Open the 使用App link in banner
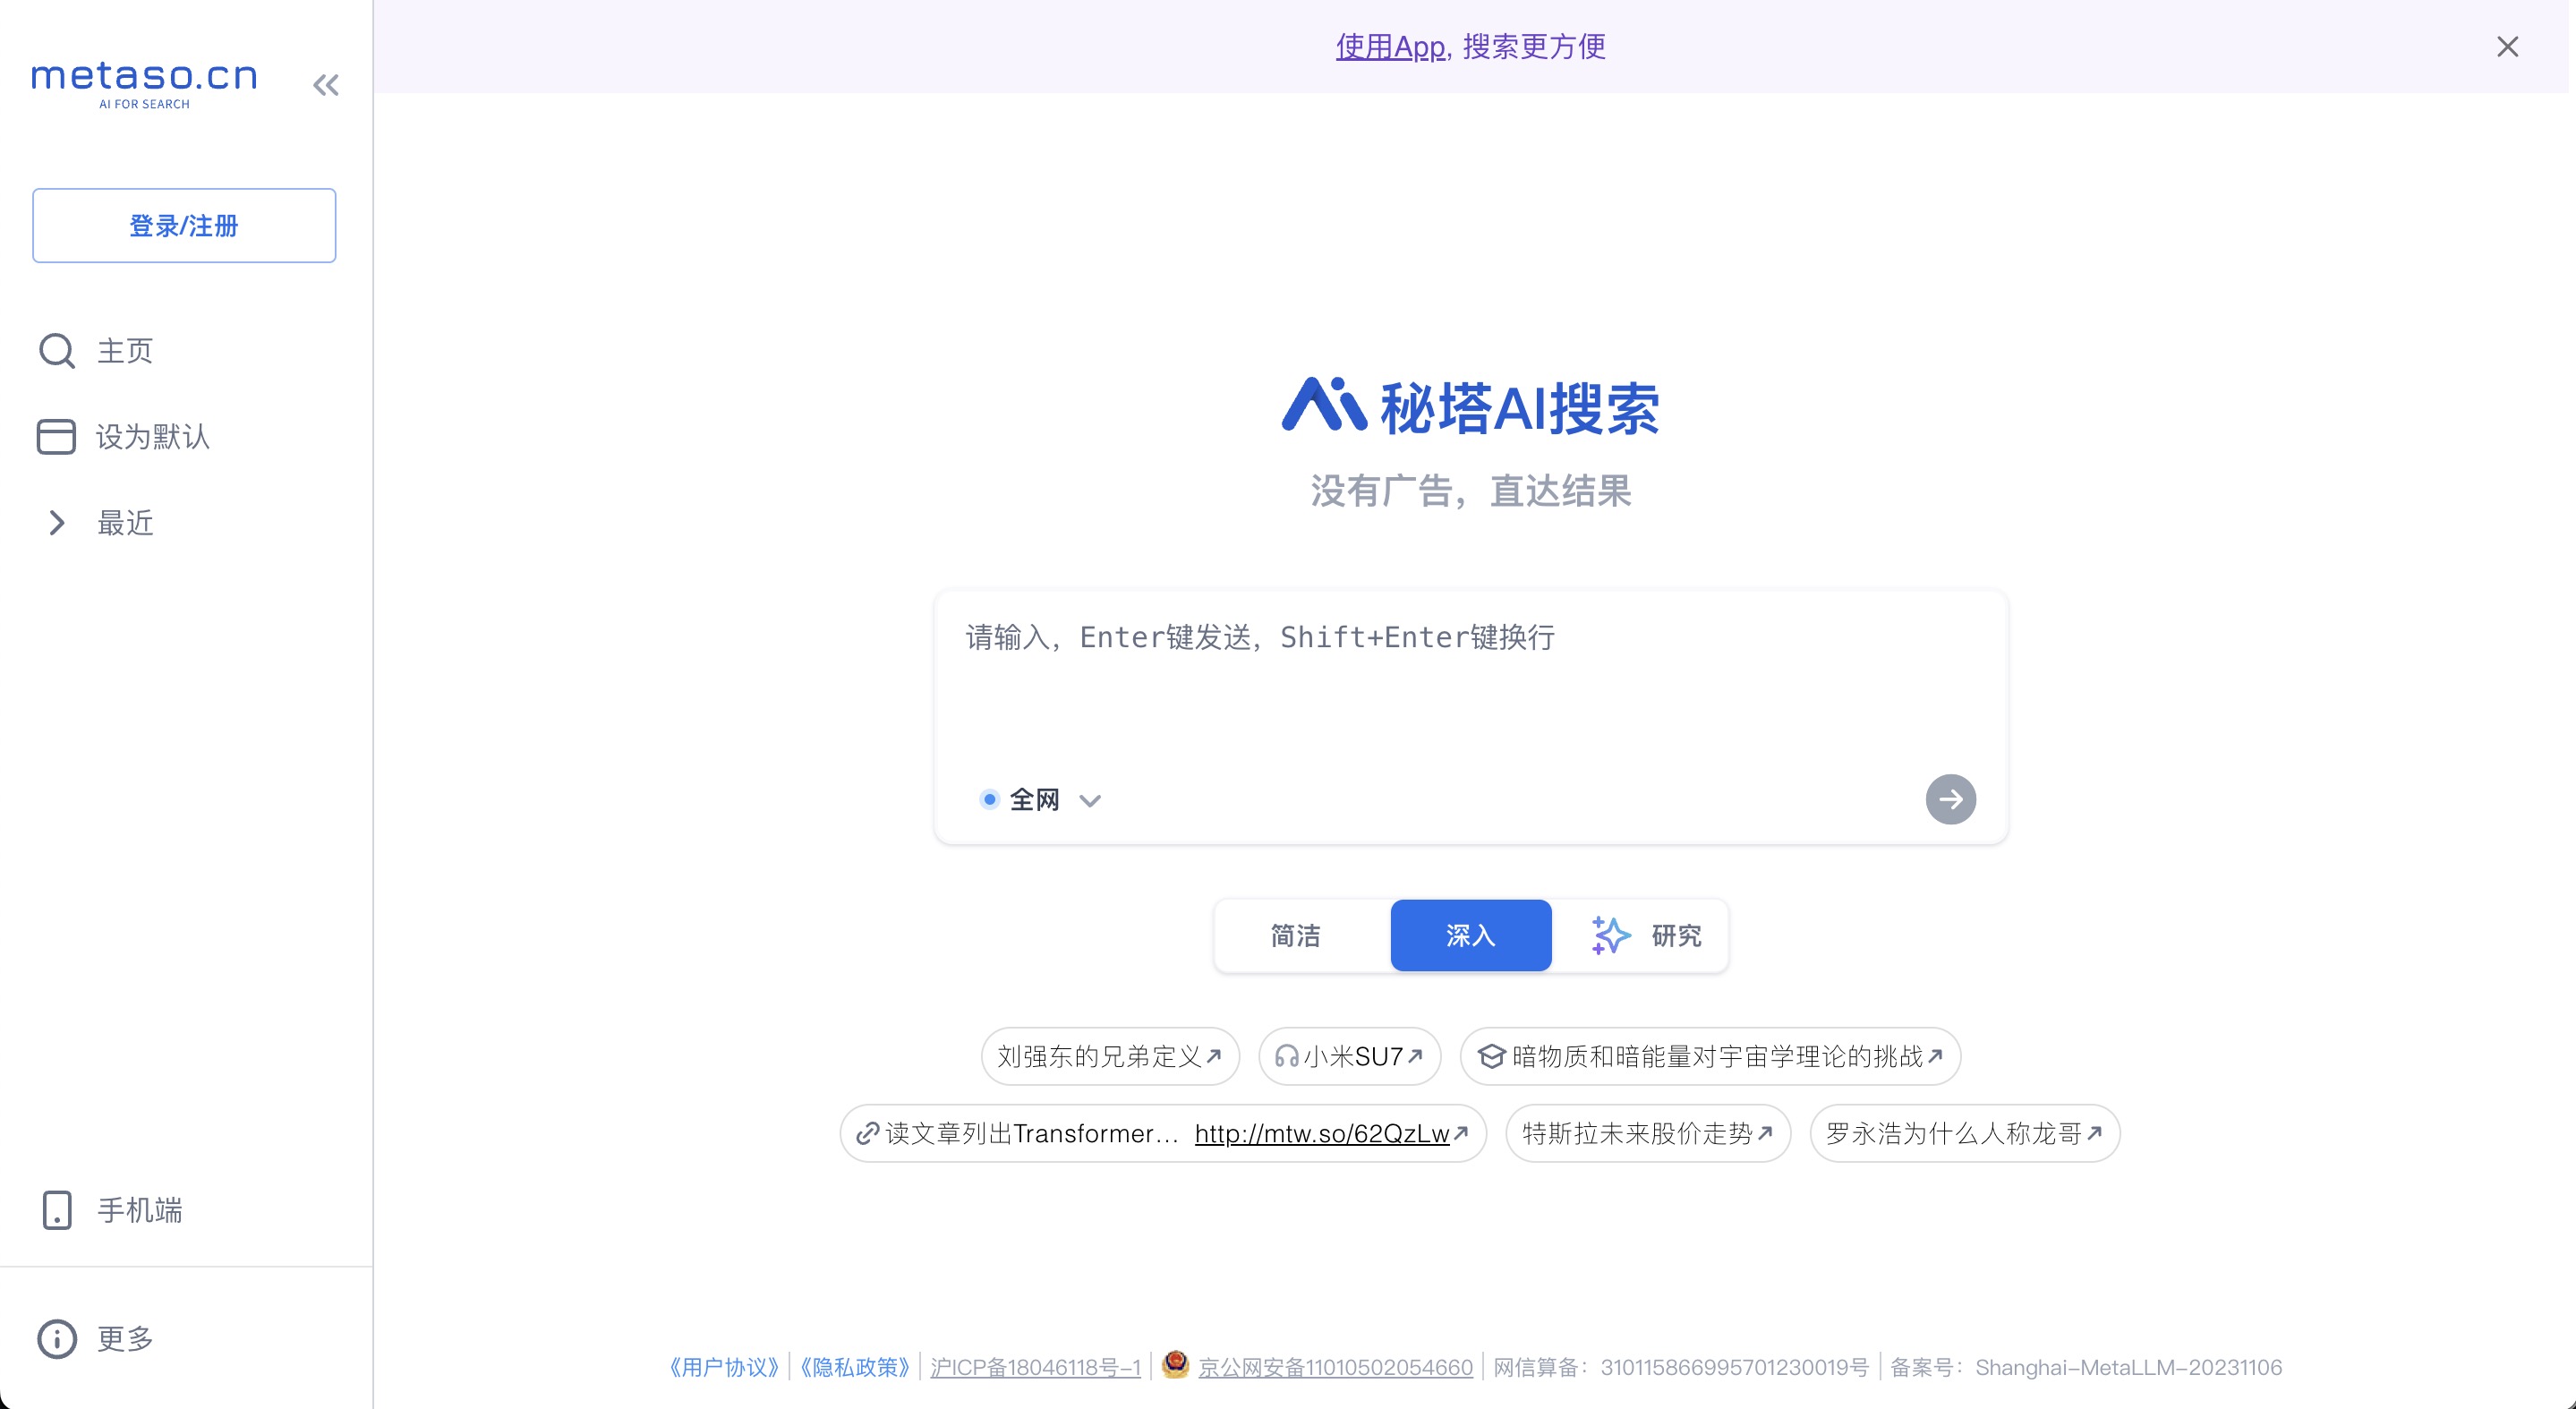The height and width of the screenshot is (1409, 2576). pyautogui.click(x=1390, y=46)
